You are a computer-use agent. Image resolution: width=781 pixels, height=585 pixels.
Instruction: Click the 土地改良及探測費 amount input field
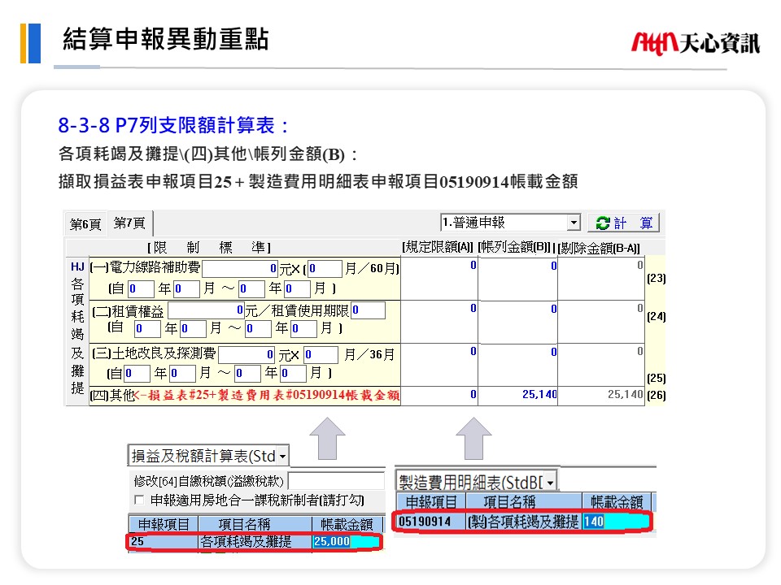click(247, 355)
